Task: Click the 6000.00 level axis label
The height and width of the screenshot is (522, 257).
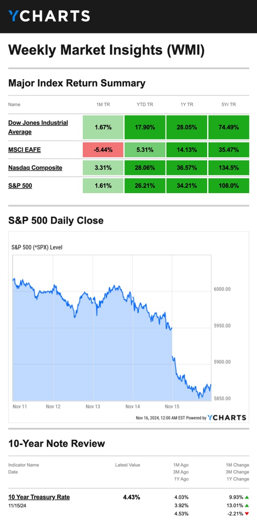Action: (222, 289)
